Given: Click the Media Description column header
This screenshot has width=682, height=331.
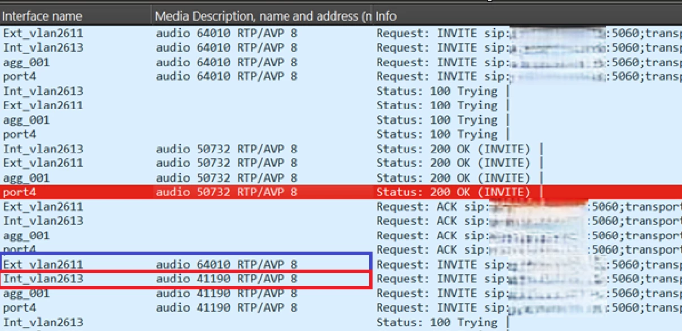Looking at the screenshot, I should (263, 16).
